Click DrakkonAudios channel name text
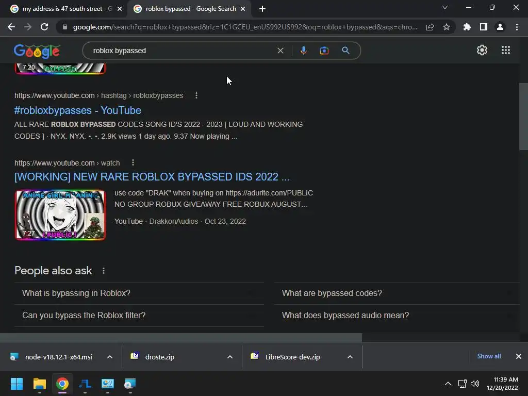This screenshot has width=528, height=396. (x=173, y=222)
